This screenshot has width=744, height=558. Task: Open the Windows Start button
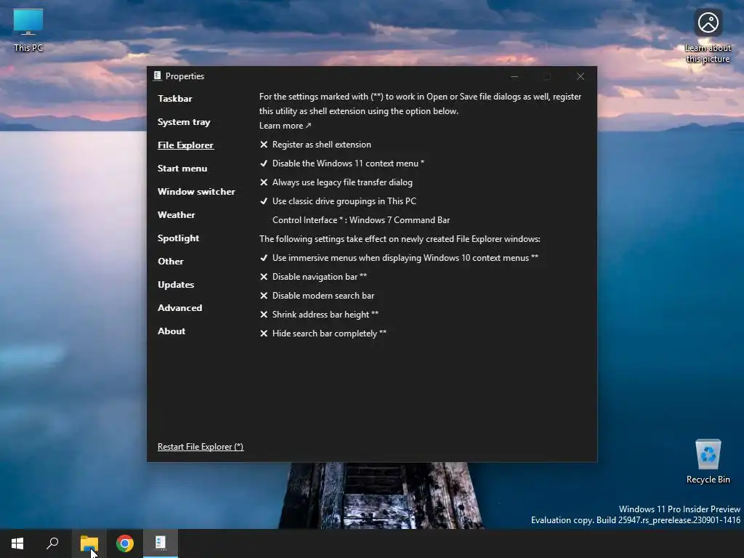pyautogui.click(x=17, y=543)
